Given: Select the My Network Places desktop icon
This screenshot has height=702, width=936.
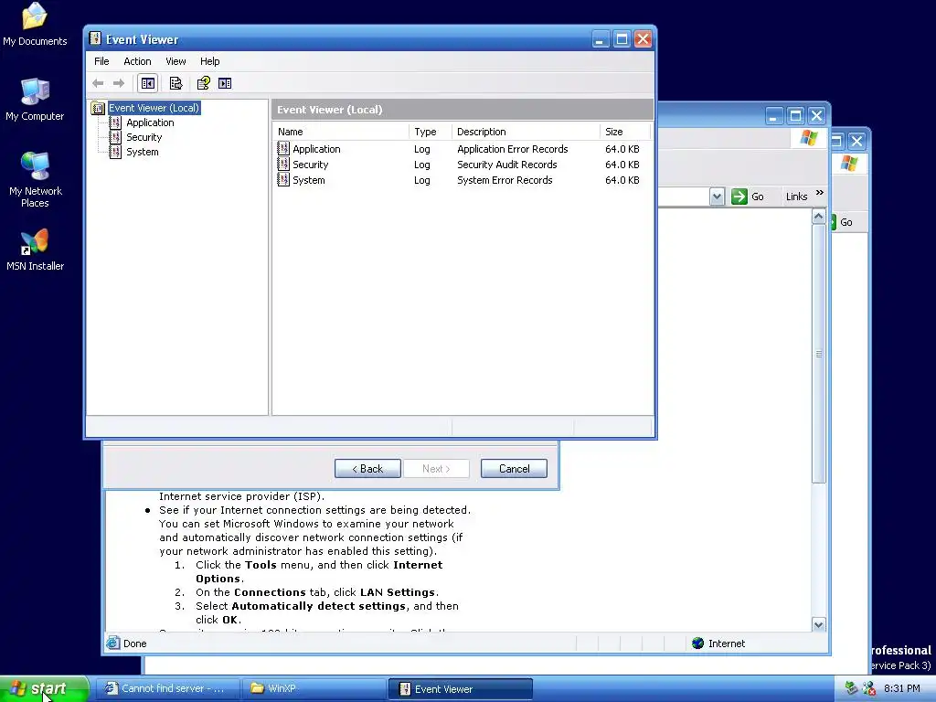Looking at the screenshot, I should 35,179.
